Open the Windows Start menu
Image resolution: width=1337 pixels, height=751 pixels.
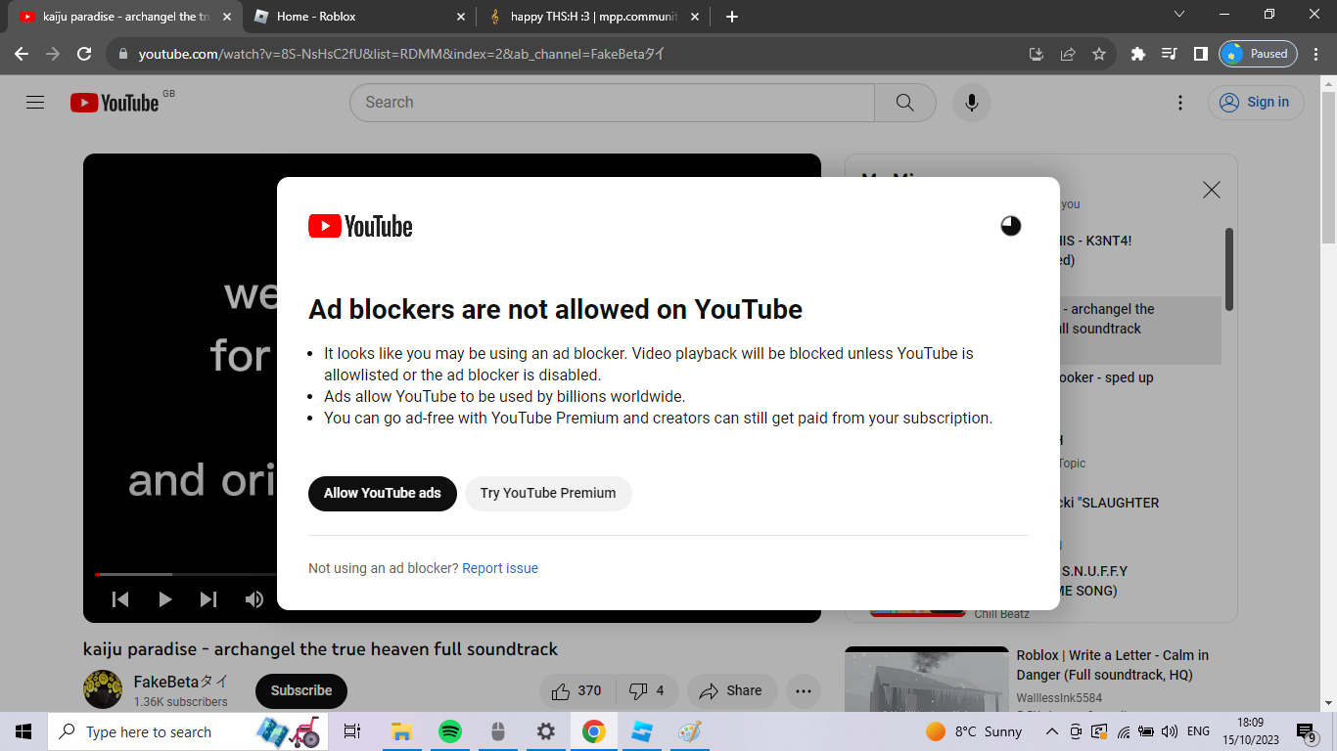point(23,731)
